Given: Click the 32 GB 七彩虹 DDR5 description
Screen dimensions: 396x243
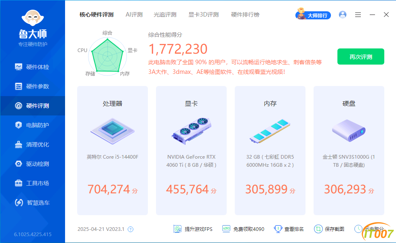Looking at the screenshot, I should pos(270,161).
